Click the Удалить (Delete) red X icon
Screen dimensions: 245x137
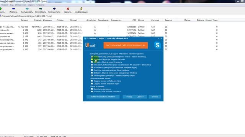(x=68, y=9)
